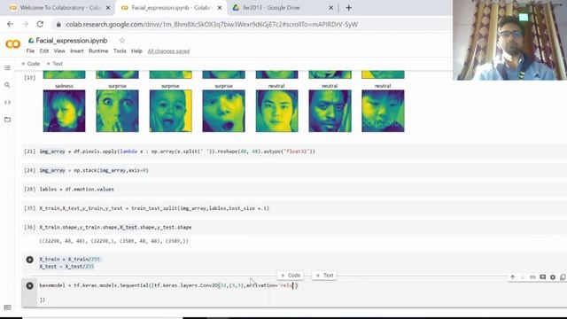Star the Facial_expression.ipynb notebook
567x319 pixels.
tap(122, 41)
